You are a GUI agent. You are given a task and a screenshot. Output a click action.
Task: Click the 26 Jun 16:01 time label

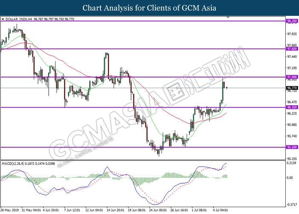point(179,210)
